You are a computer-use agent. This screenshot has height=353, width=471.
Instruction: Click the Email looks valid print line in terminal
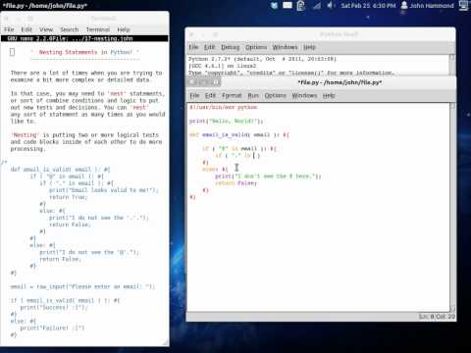[104, 190]
